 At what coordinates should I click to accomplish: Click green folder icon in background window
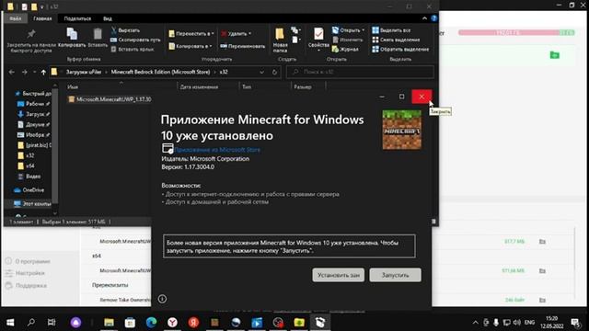[554, 55]
